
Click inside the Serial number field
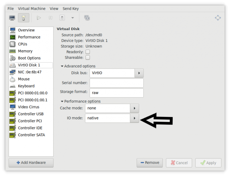tap(116, 83)
